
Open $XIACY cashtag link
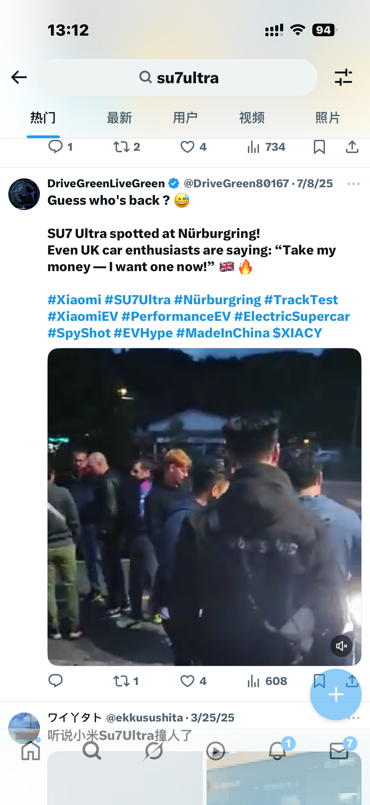[x=297, y=333]
